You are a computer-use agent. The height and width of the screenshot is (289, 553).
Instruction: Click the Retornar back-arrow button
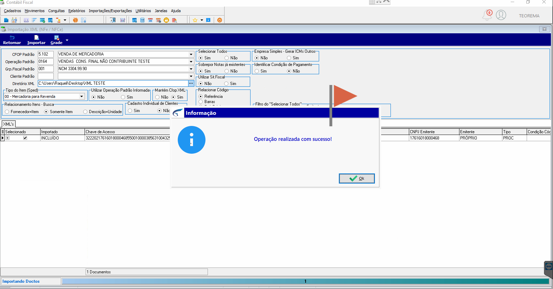(x=12, y=40)
